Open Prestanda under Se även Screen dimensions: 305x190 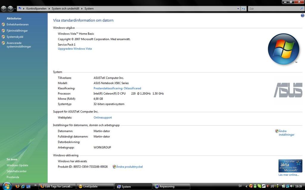[x=13, y=177]
